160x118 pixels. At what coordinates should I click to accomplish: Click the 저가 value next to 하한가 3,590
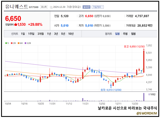[x=89, y=25]
